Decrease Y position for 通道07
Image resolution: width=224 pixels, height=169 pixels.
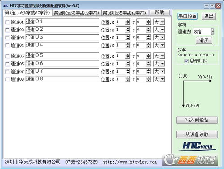pyautogui.click(x=148, y=73)
